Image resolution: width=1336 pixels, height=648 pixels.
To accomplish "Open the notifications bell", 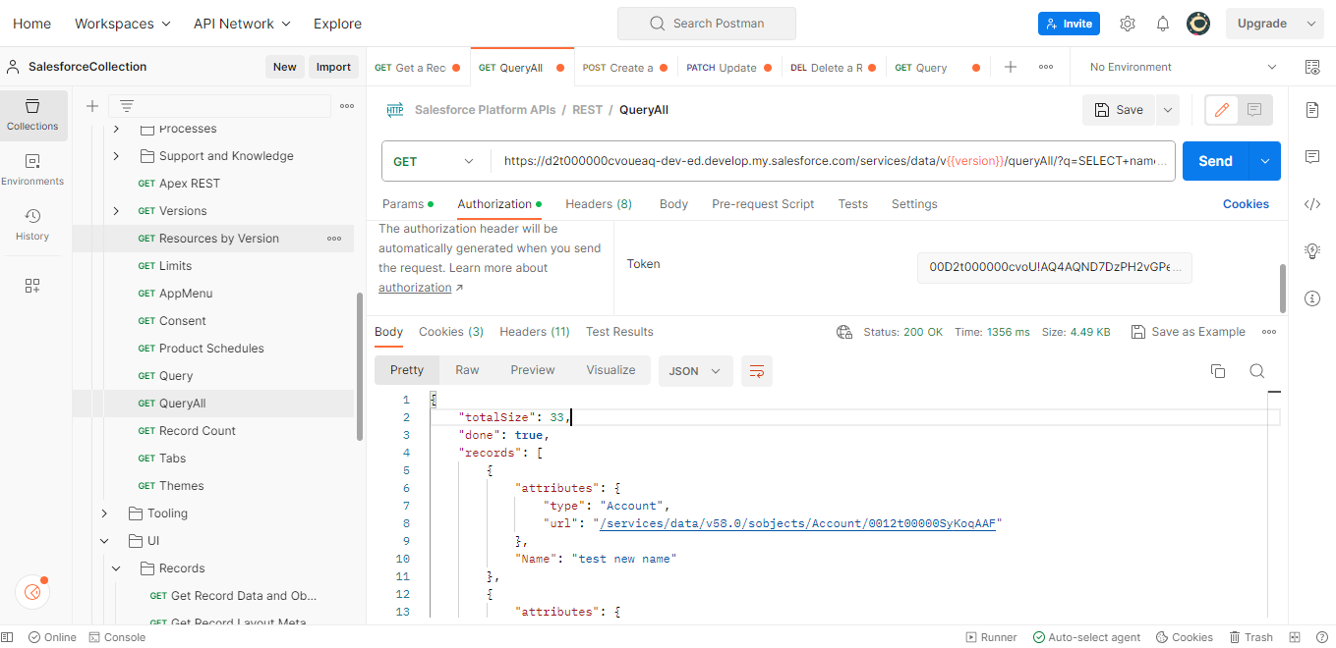I will 1163,24.
